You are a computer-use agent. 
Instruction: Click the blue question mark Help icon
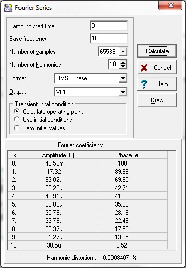click(x=144, y=84)
